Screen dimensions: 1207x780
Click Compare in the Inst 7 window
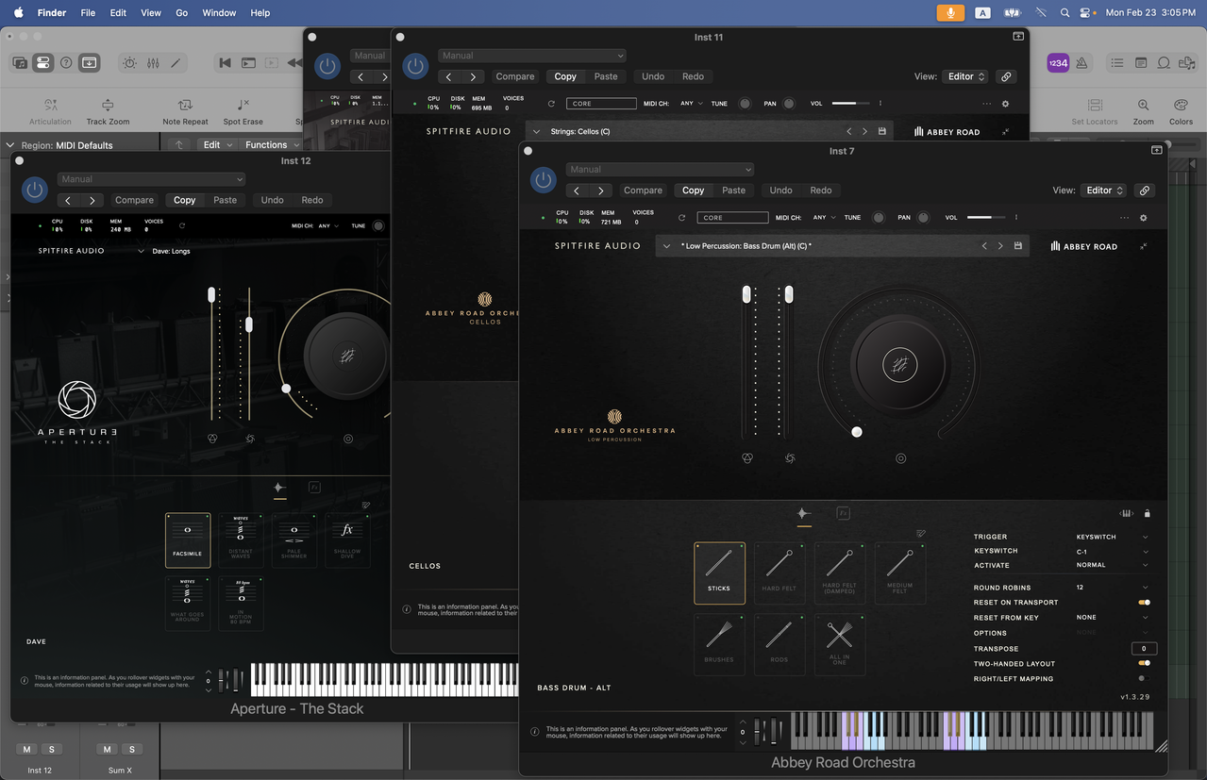point(643,191)
